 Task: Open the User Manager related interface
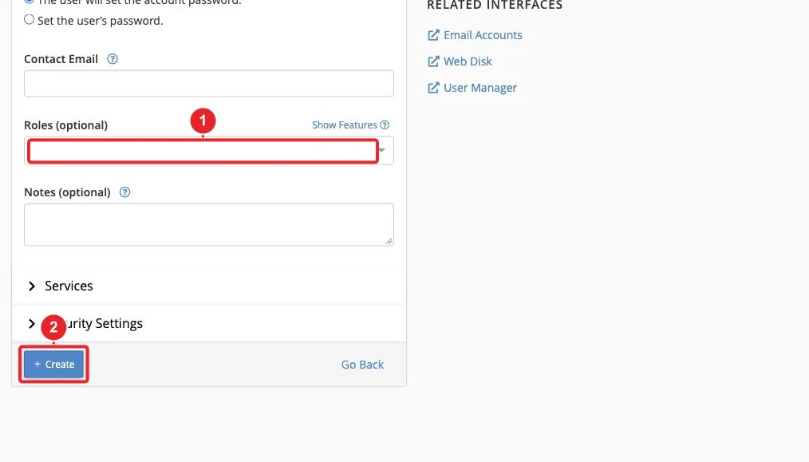(479, 88)
